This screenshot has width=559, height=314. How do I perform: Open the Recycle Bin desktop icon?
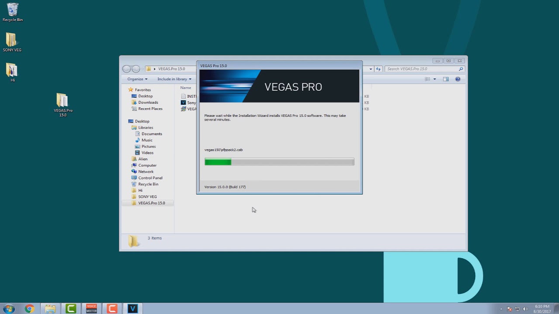pyautogui.click(x=13, y=12)
